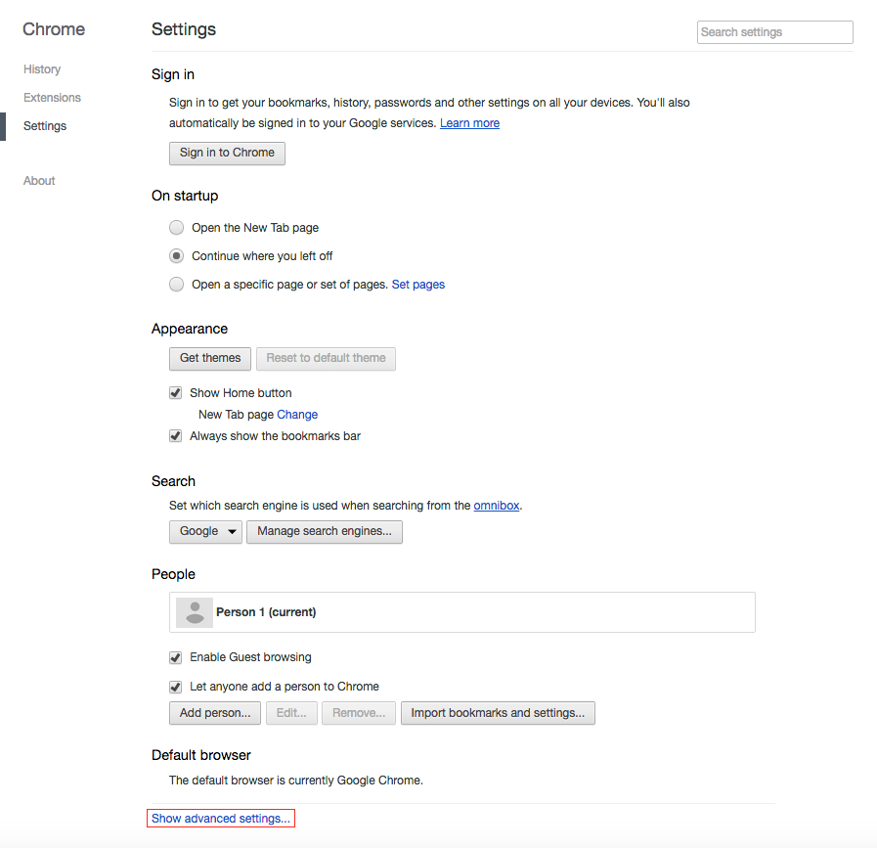Click the greyed-out Edit button
The height and width of the screenshot is (848, 877).
tap(291, 713)
